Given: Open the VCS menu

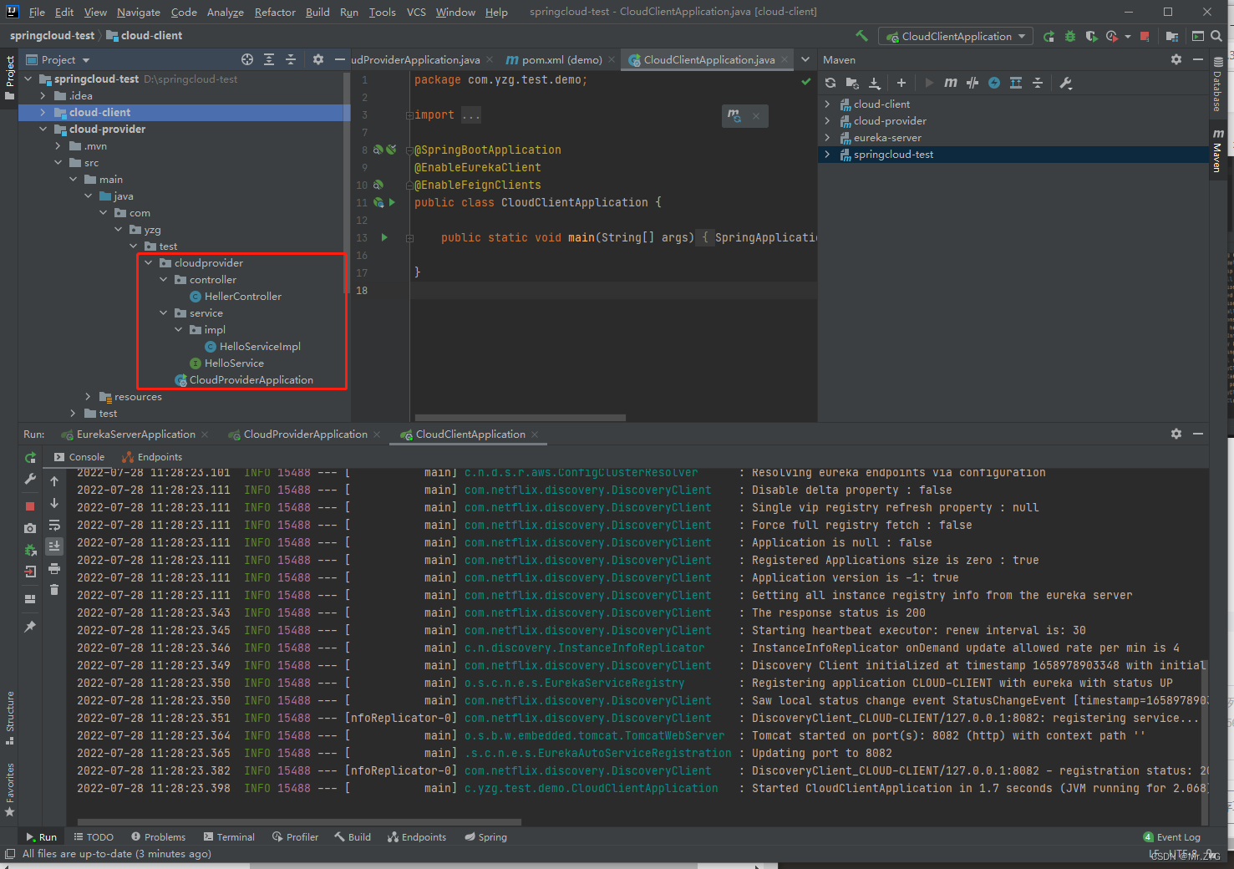Looking at the screenshot, I should (416, 12).
